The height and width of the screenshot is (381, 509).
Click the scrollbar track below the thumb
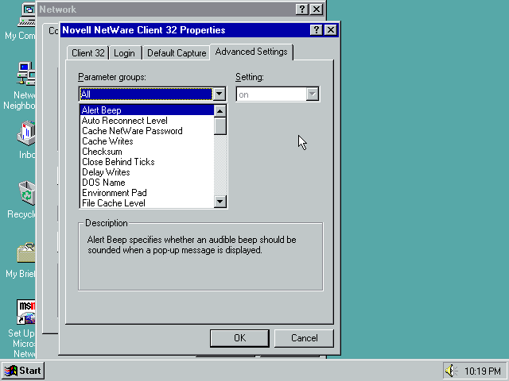(x=220, y=165)
